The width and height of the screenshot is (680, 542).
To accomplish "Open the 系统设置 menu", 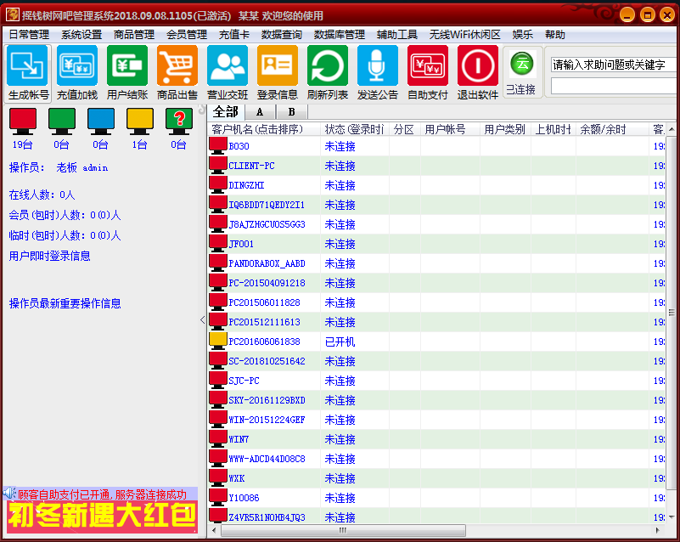I will (x=81, y=35).
